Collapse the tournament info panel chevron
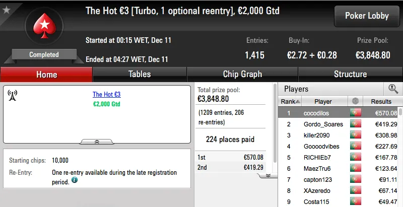Viewport: 403px width, 207px height. pos(97,142)
